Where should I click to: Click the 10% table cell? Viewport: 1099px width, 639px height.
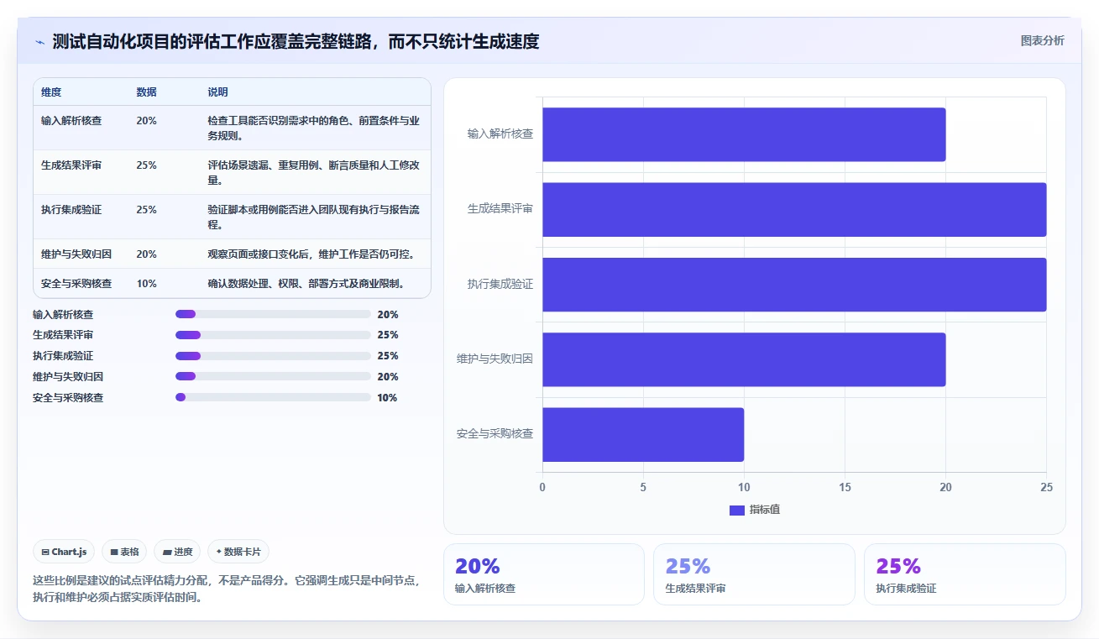(x=146, y=284)
